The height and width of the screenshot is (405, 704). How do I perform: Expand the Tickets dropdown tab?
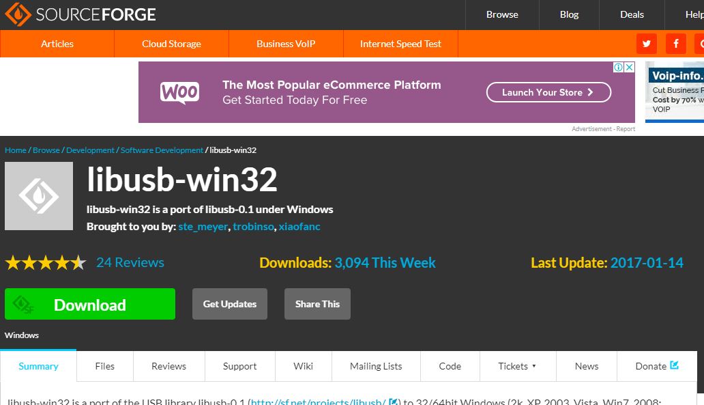pyautogui.click(x=518, y=366)
